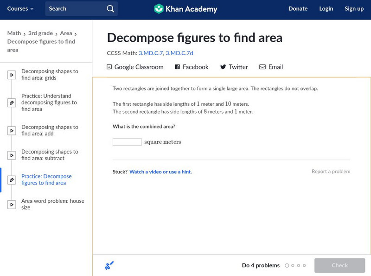This screenshot has height=276, width=371.
Task: Click the square meters answer box
Action: (127, 142)
